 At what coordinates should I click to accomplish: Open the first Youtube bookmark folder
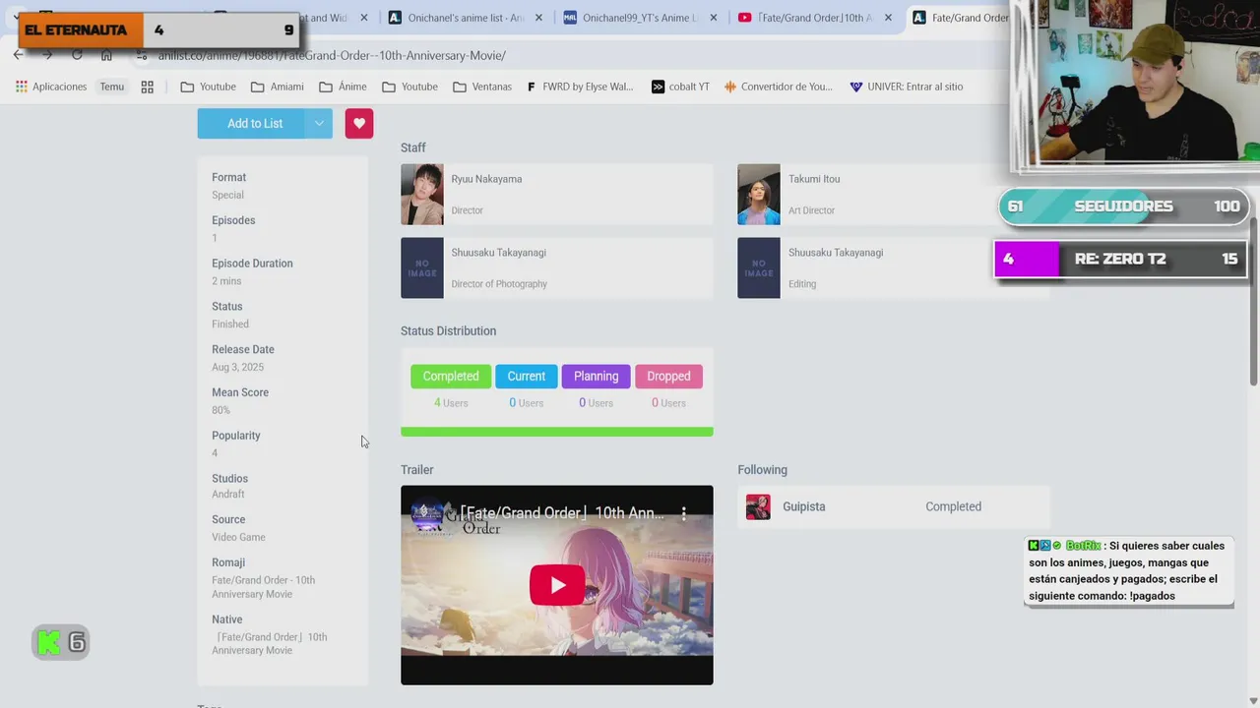coord(209,87)
